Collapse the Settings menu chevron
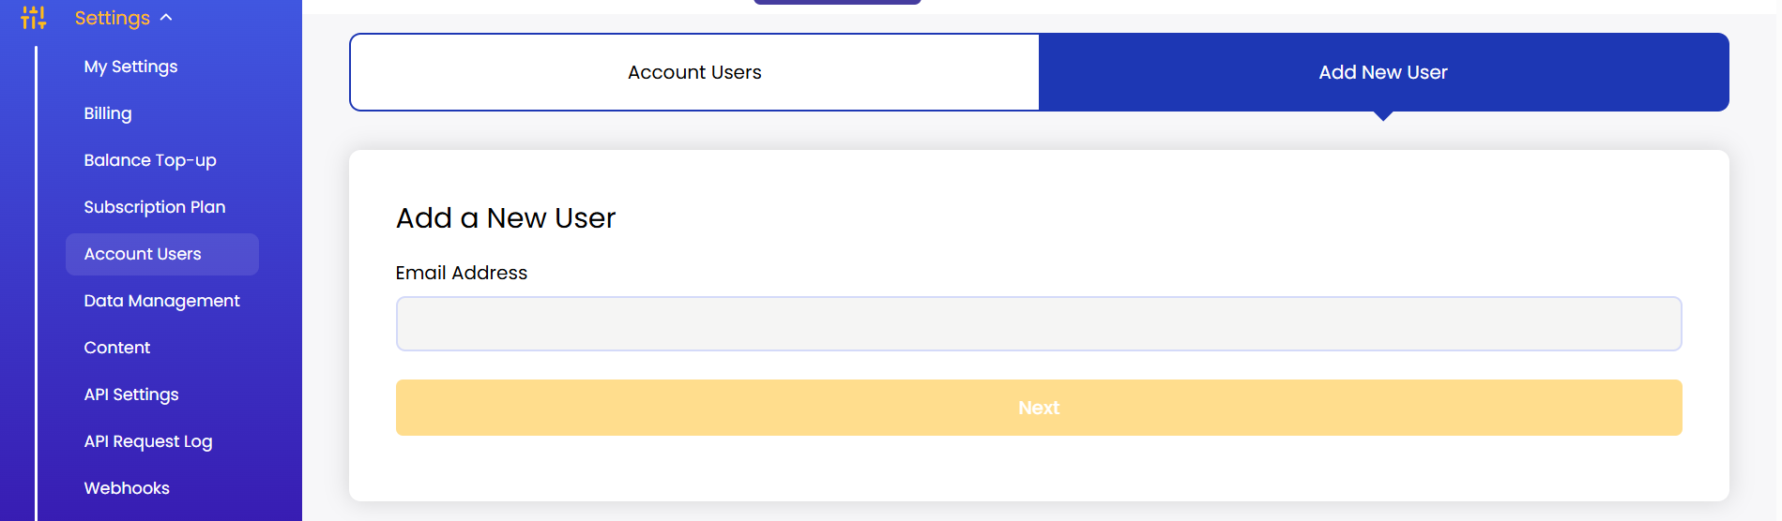This screenshot has height=521, width=1782. coord(166,17)
